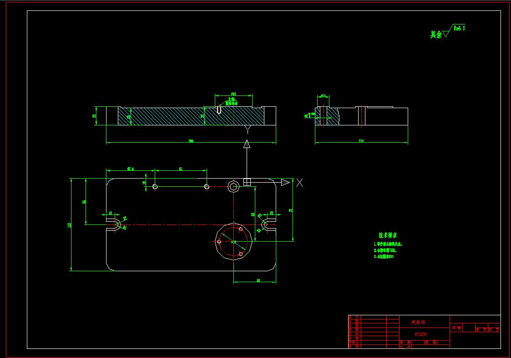The width and height of the screenshot is (511, 358).
Task: Click the 65 vertical dimension text
Action: click(x=253, y=215)
